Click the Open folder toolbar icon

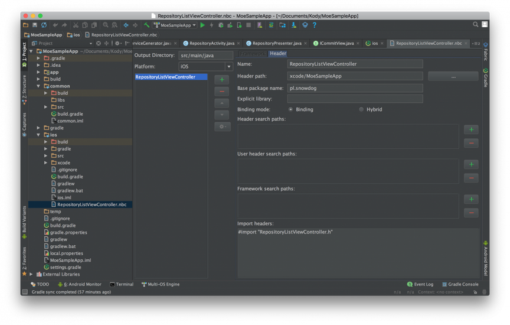(26, 25)
